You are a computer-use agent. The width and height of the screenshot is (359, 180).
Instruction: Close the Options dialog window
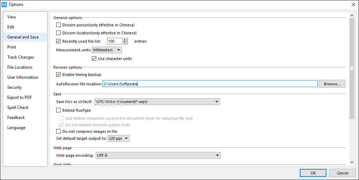click(x=353, y=5)
